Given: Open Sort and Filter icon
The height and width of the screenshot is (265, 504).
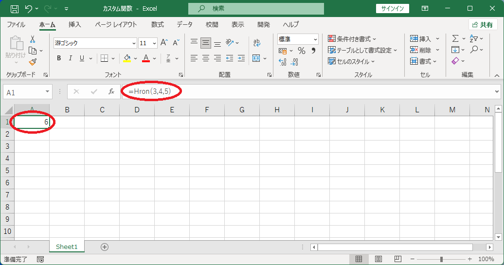Looking at the screenshot, I should coord(474,38).
